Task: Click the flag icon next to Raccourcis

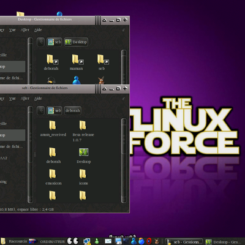Action: pos(32,241)
